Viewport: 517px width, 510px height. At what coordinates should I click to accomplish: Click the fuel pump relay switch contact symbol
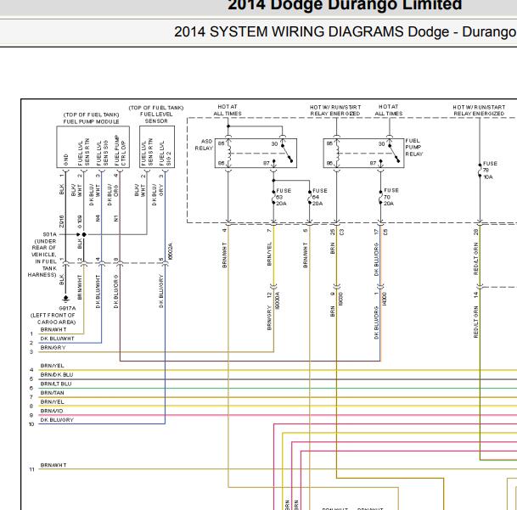(x=393, y=152)
